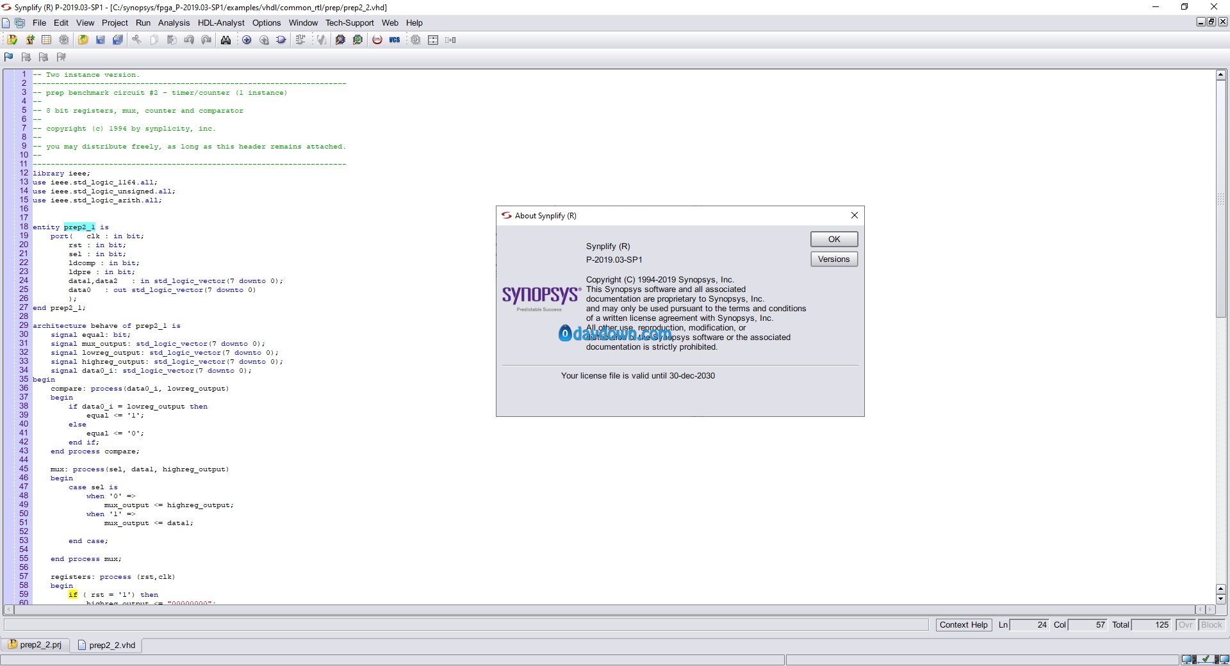Launch the VCS simulator icon
This screenshot has height=666, width=1230.
(395, 40)
